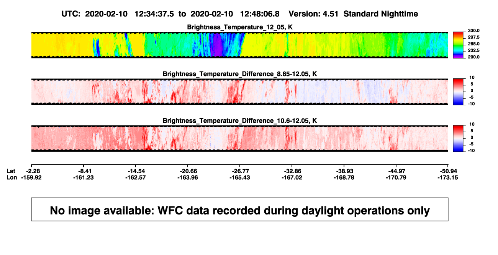Click the '0' label on the 10.6-12.05 colorbar
498x255 pixels.
tap(471, 137)
